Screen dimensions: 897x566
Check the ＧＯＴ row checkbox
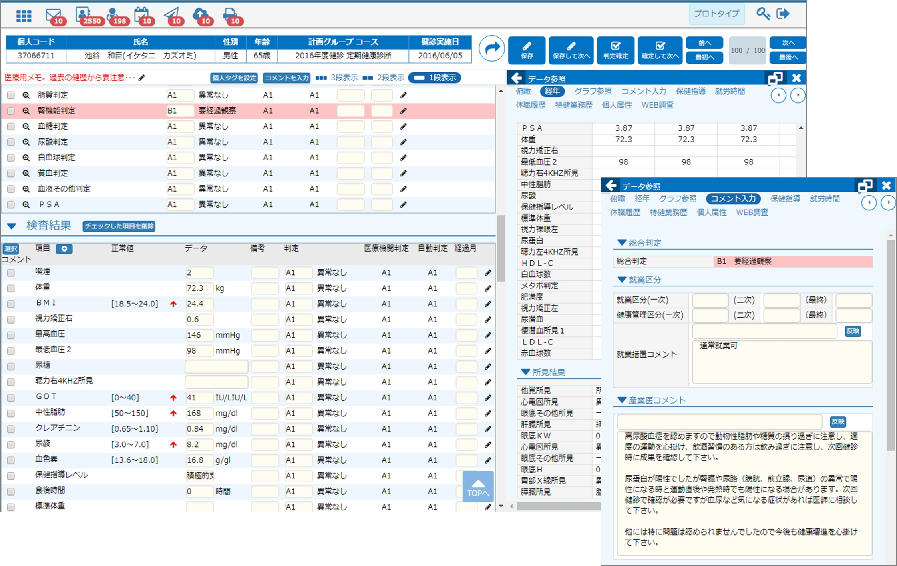pyautogui.click(x=11, y=398)
